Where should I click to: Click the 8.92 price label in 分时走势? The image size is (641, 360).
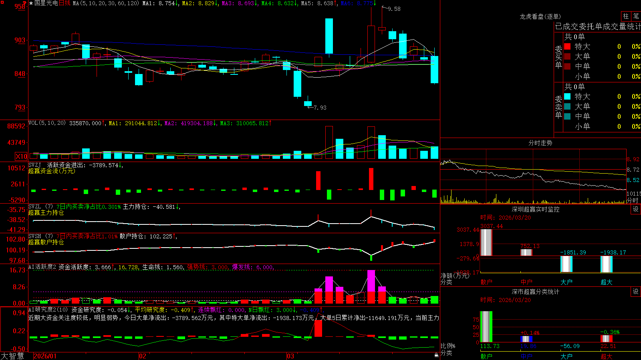633,159
